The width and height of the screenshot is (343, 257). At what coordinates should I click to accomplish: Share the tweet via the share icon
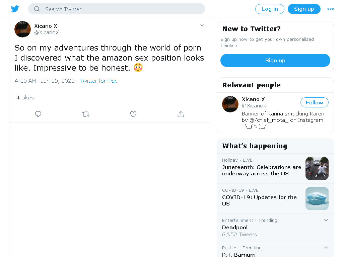pos(181,114)
